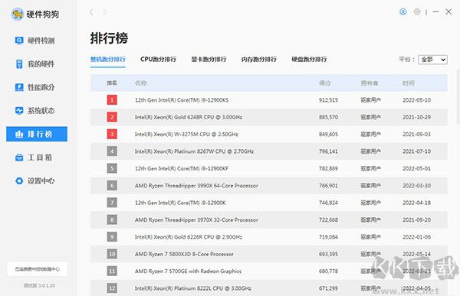This screenshot has width=460, height=296.
Task: Click 系统状态 system status icon
Action: point(19,111)
